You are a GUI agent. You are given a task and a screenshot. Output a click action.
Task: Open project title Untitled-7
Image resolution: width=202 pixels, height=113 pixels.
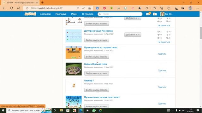[x=89, y=81]
